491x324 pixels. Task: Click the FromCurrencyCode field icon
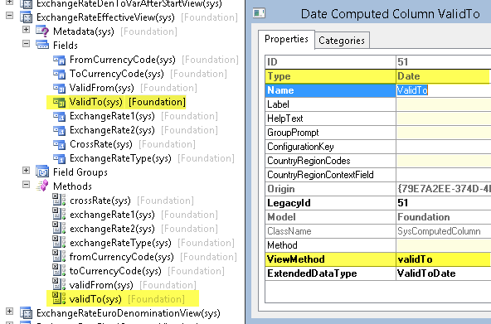[x=59, y=60]
